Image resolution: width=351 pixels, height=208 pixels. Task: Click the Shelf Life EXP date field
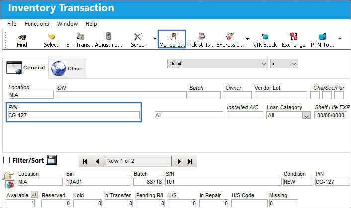[331, 115]
